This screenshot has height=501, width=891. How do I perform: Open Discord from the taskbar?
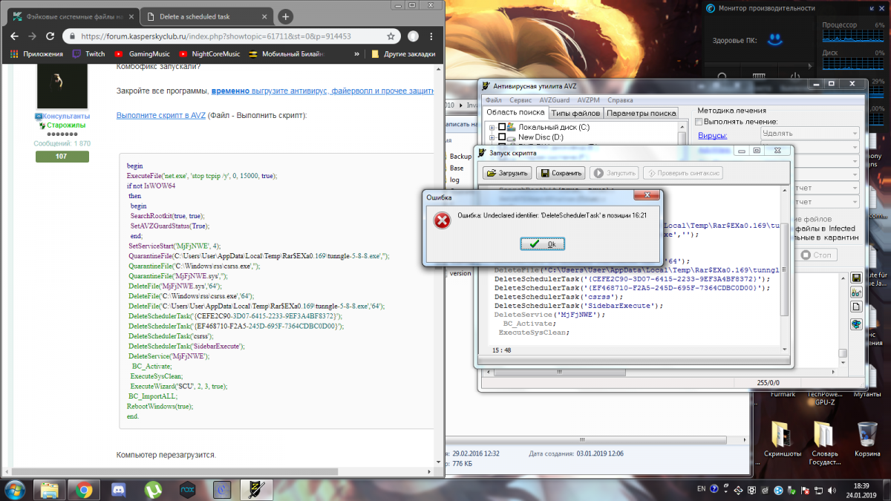tap(117, 489)
